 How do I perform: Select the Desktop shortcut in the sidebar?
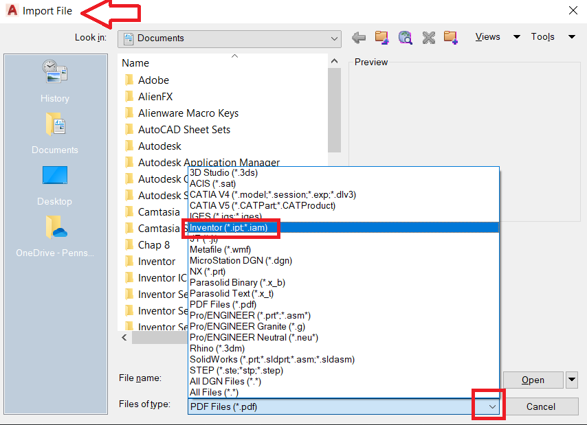pos(54,183)
